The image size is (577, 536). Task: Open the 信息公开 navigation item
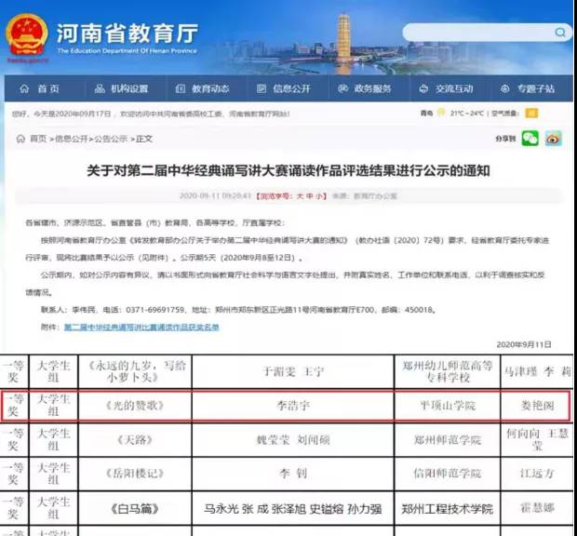tap(283, 88)
